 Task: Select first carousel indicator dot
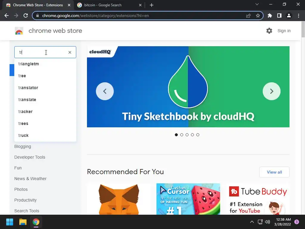click(x=176, y=135)
